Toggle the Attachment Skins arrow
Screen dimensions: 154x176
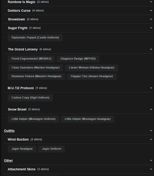151,169
